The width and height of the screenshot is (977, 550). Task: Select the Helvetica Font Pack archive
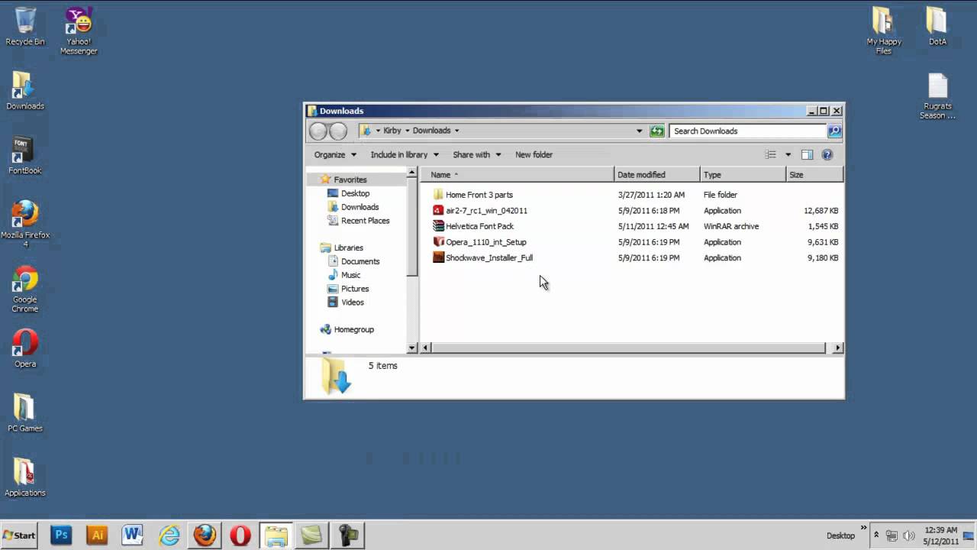pyautogui.click(x=479, y=226)
